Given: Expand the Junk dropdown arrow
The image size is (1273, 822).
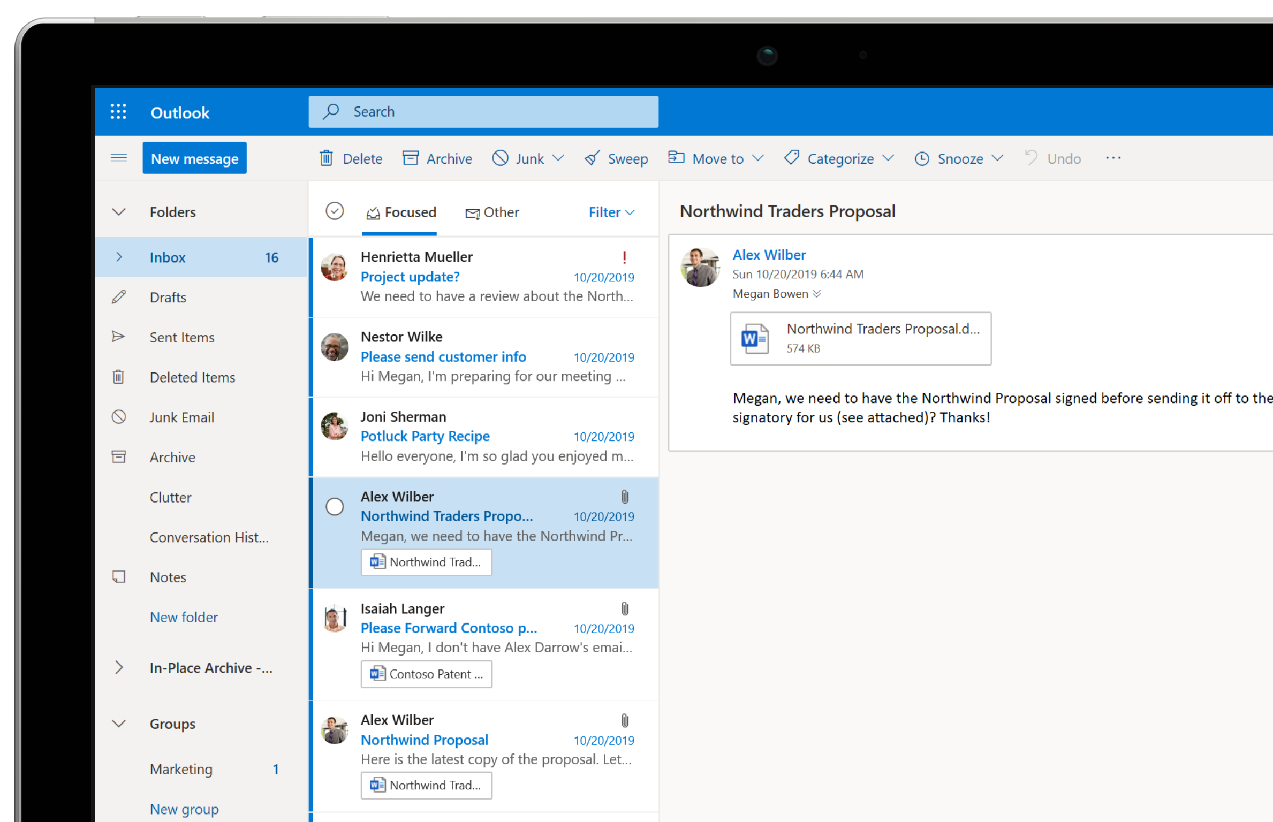Looking at the screenshot, I should click(x=558, y=158).
